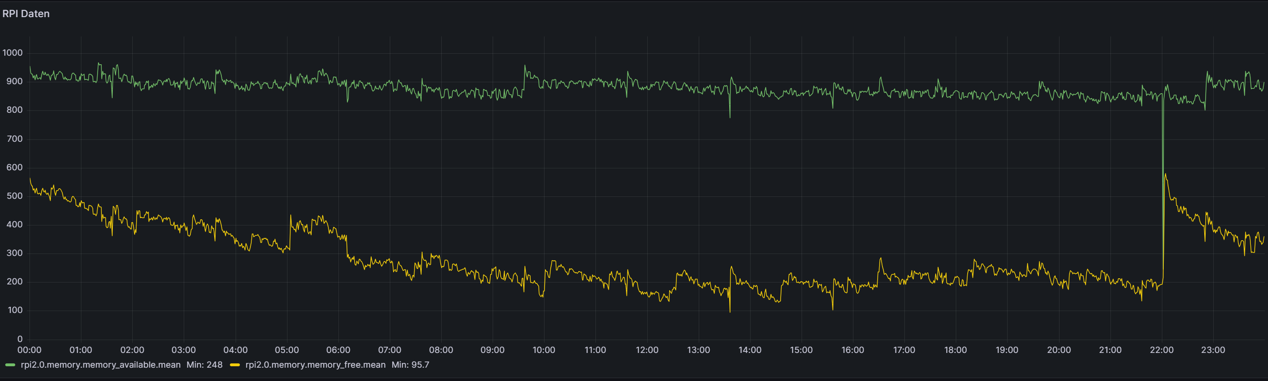Click the 100 label on the Y axis
This screenshot has height=381, width=1268.
pos(14,310)
